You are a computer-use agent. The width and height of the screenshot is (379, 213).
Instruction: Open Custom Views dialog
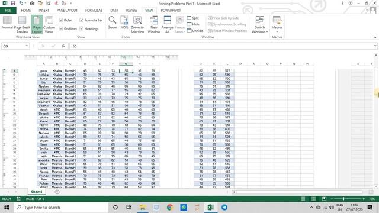pos(49,25)
